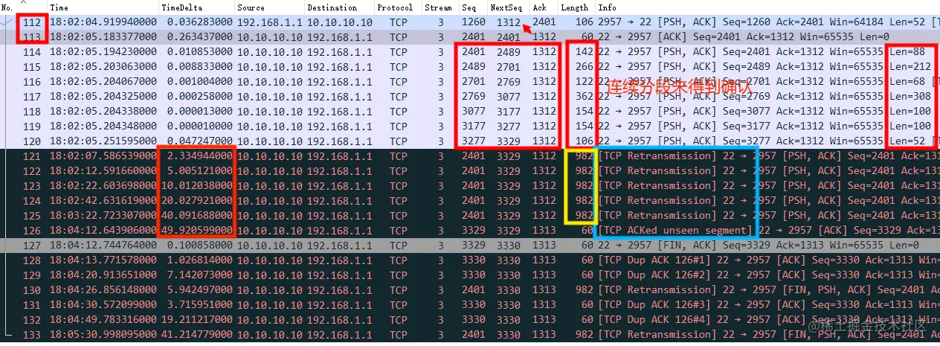Screen dimensions: 940x346
Task: Select packet number 127
Action: (x=31, y=246)
